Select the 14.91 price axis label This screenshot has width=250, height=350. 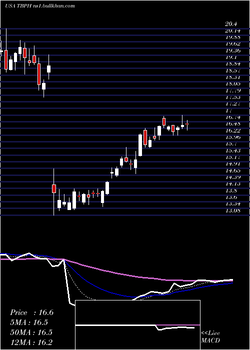pos(233,163)
